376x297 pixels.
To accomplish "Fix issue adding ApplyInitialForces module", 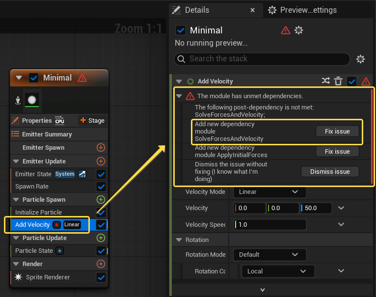I will [x=337, y=151].
